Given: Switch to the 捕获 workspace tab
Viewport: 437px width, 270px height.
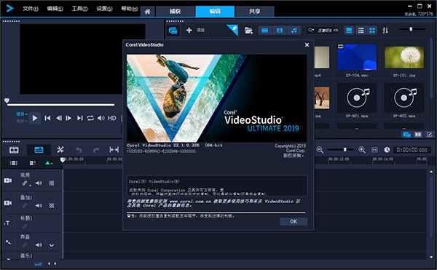Looking at the screenshot, I should [175, 11].
